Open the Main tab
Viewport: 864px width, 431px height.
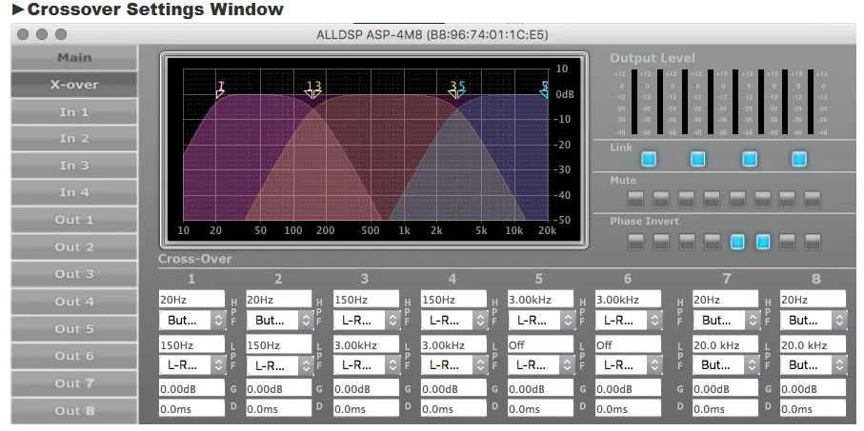point(74,57)
